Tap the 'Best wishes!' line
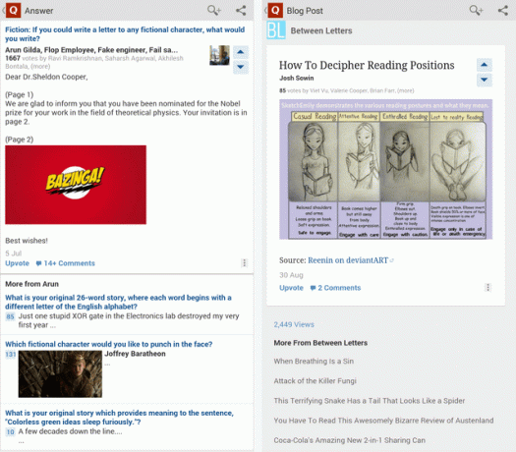 [x=27, y=241]
